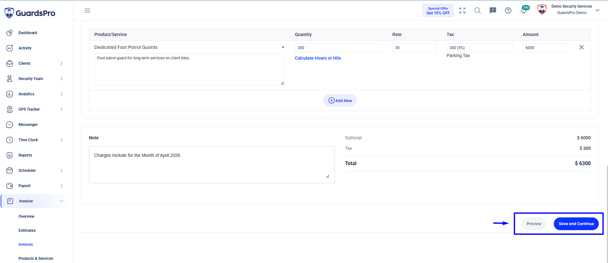Click Save and Continue button

point(576,224)
